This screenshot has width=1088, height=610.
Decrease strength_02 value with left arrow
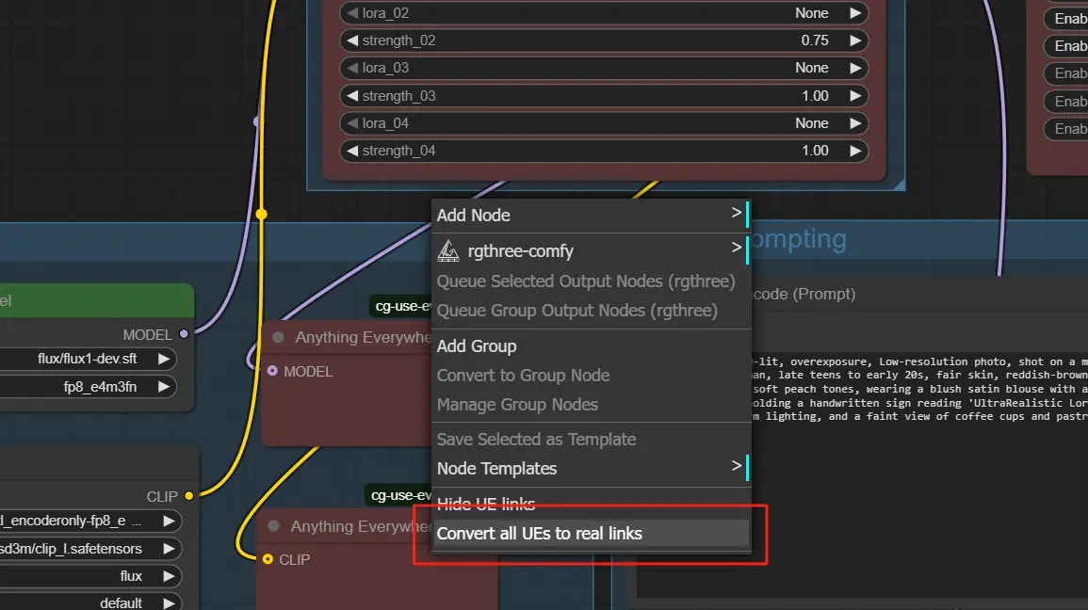352,40
